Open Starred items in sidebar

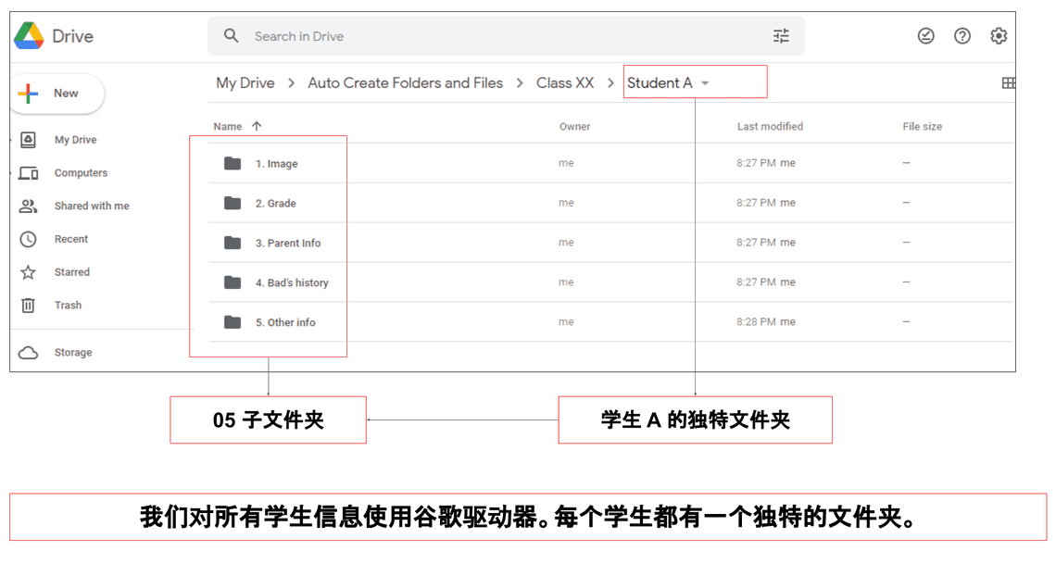coord(71,272)
